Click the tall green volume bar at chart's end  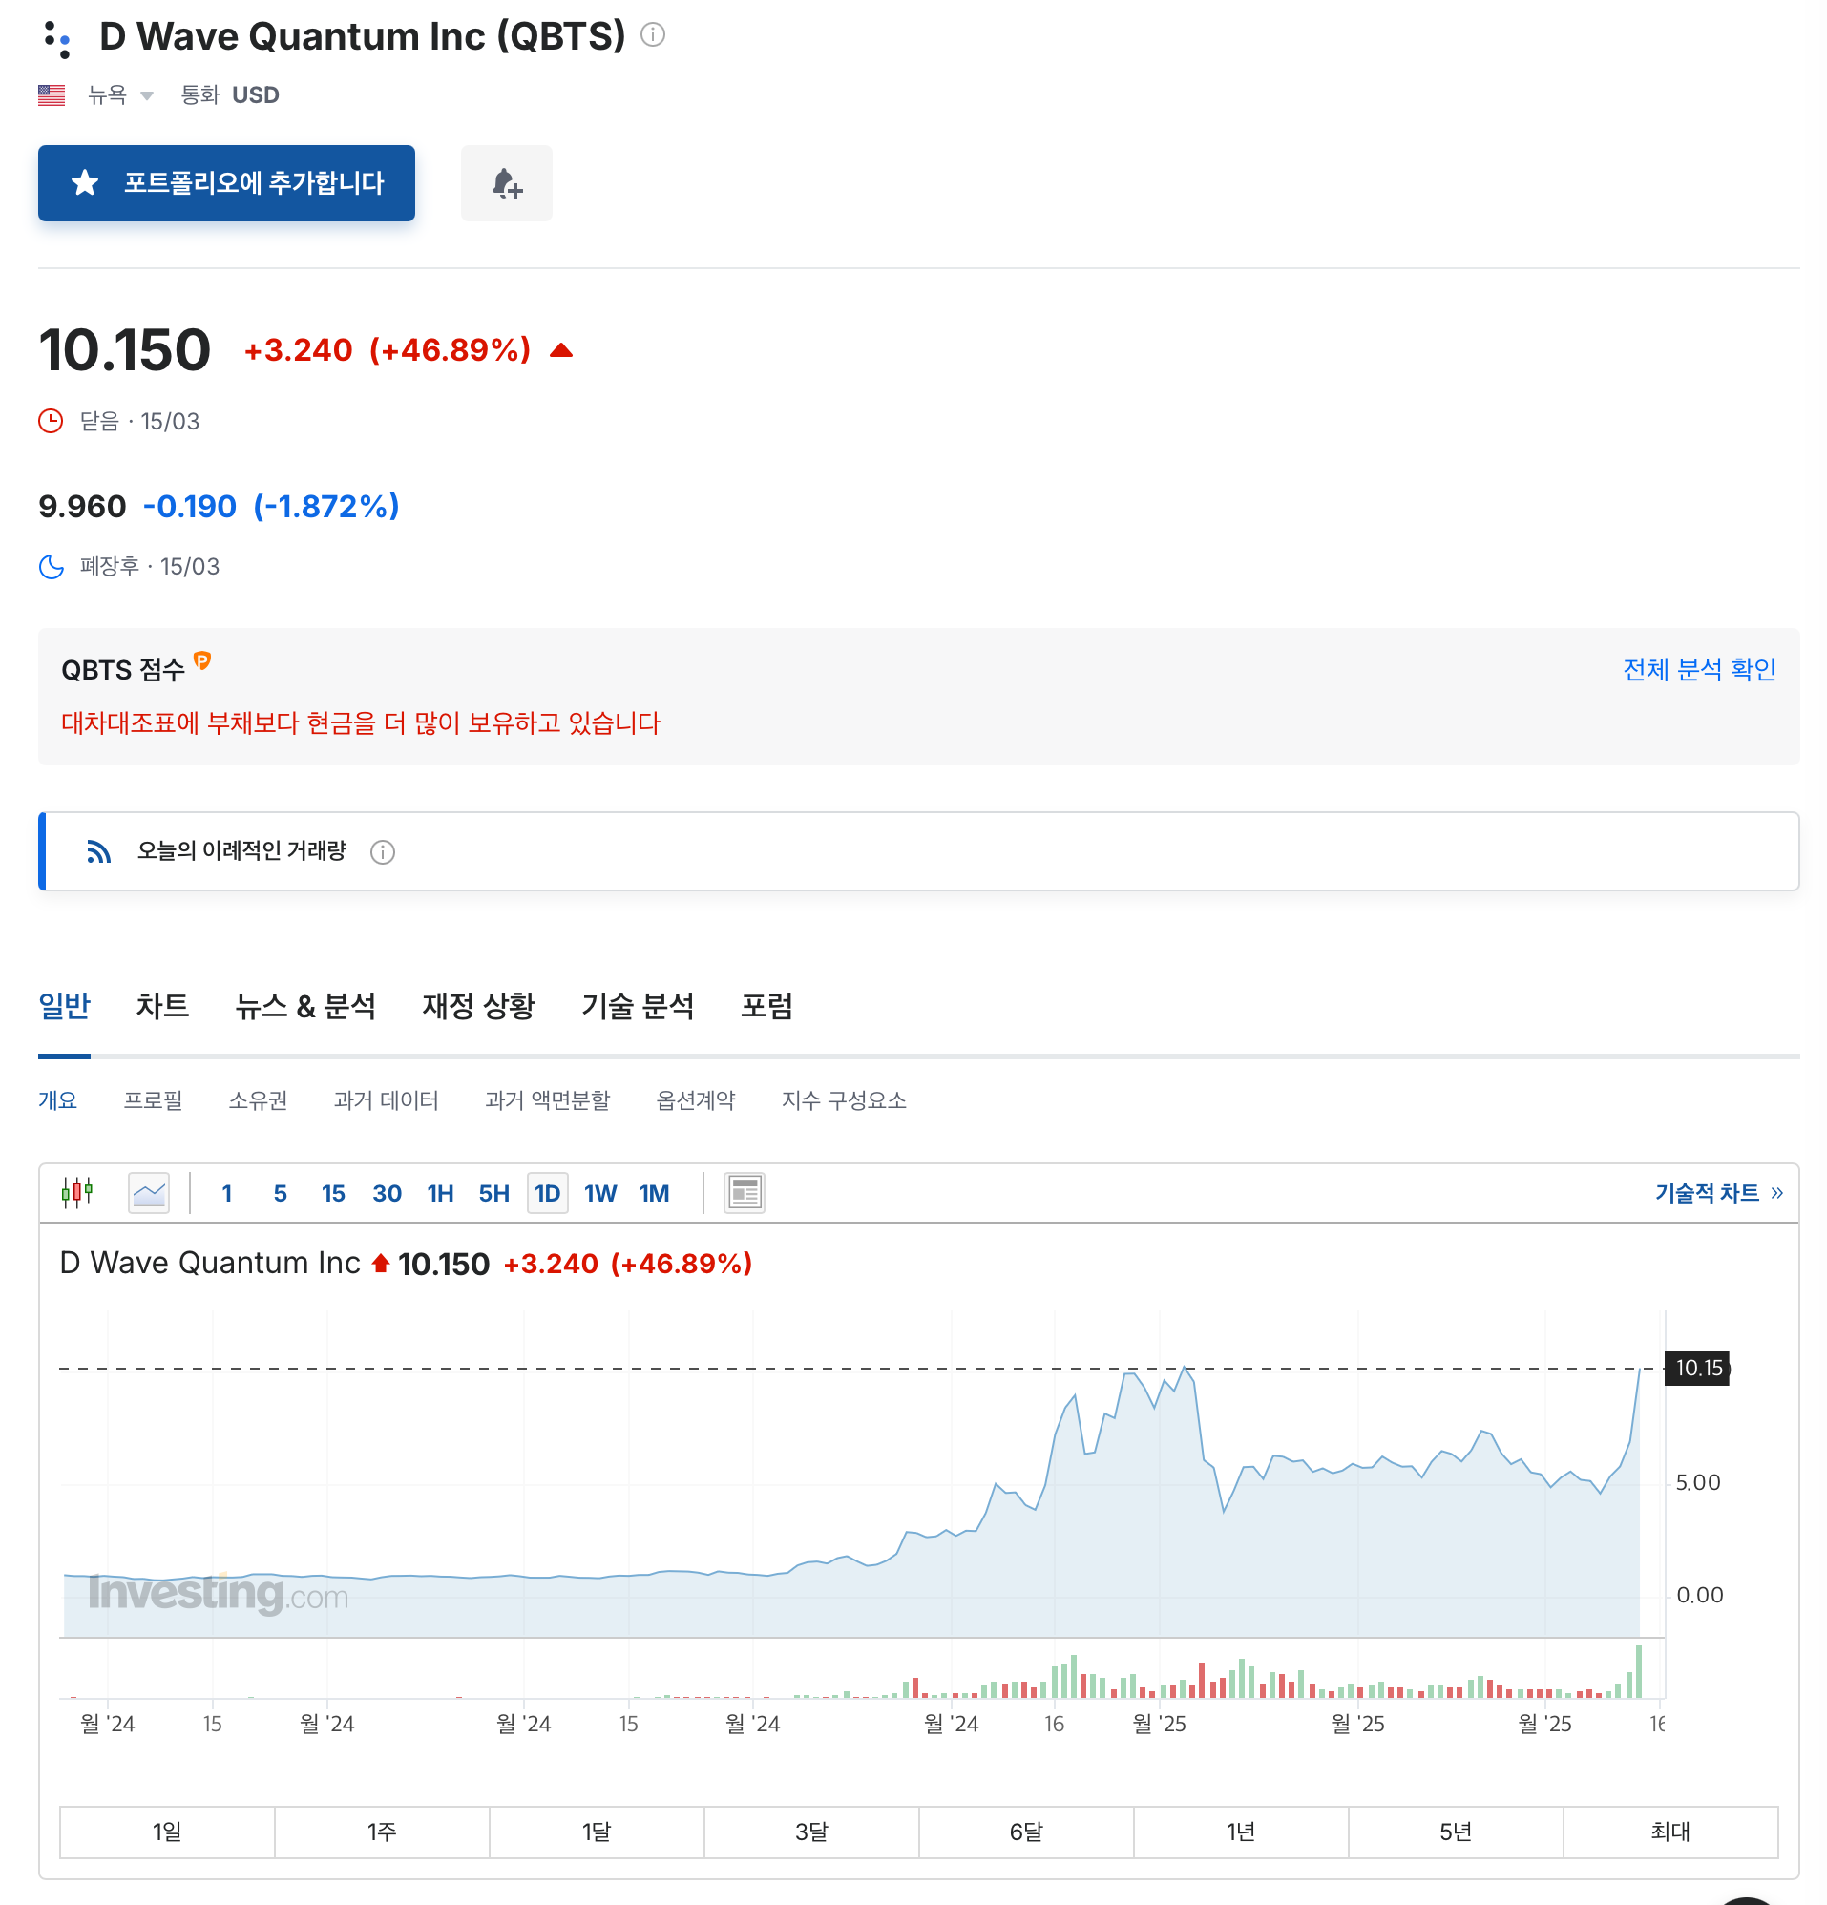click(x=1639, y=1672)
